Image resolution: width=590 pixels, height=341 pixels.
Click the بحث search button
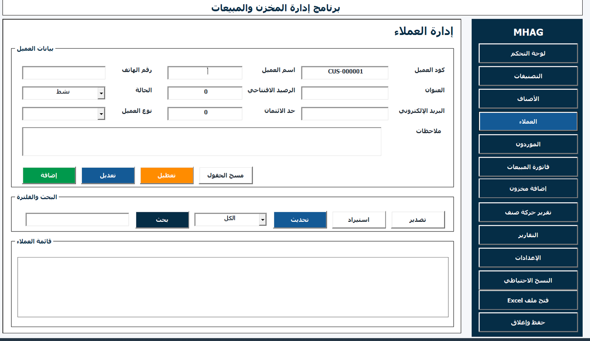pos(162,220)
